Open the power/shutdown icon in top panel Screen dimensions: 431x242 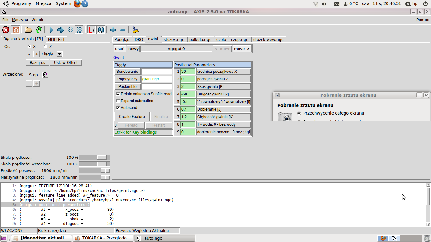tap(425, 4)
